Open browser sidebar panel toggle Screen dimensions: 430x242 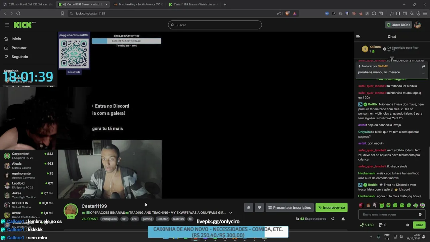click(398, 13)
